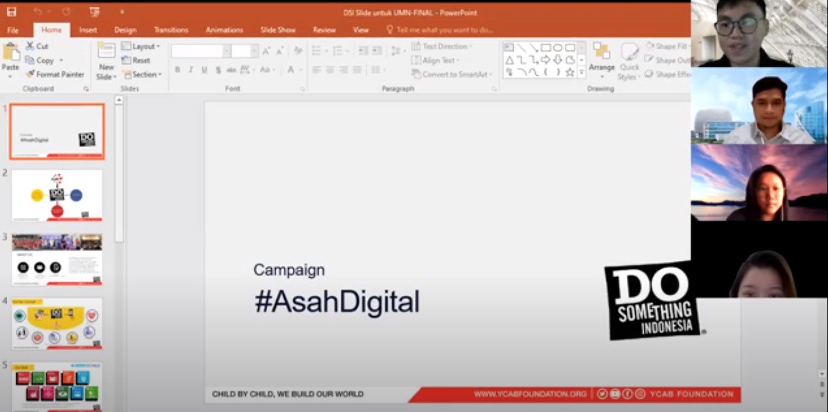This screenshot has height=412, width=828.
Task: Open the File menu
Action: [13, 30]
